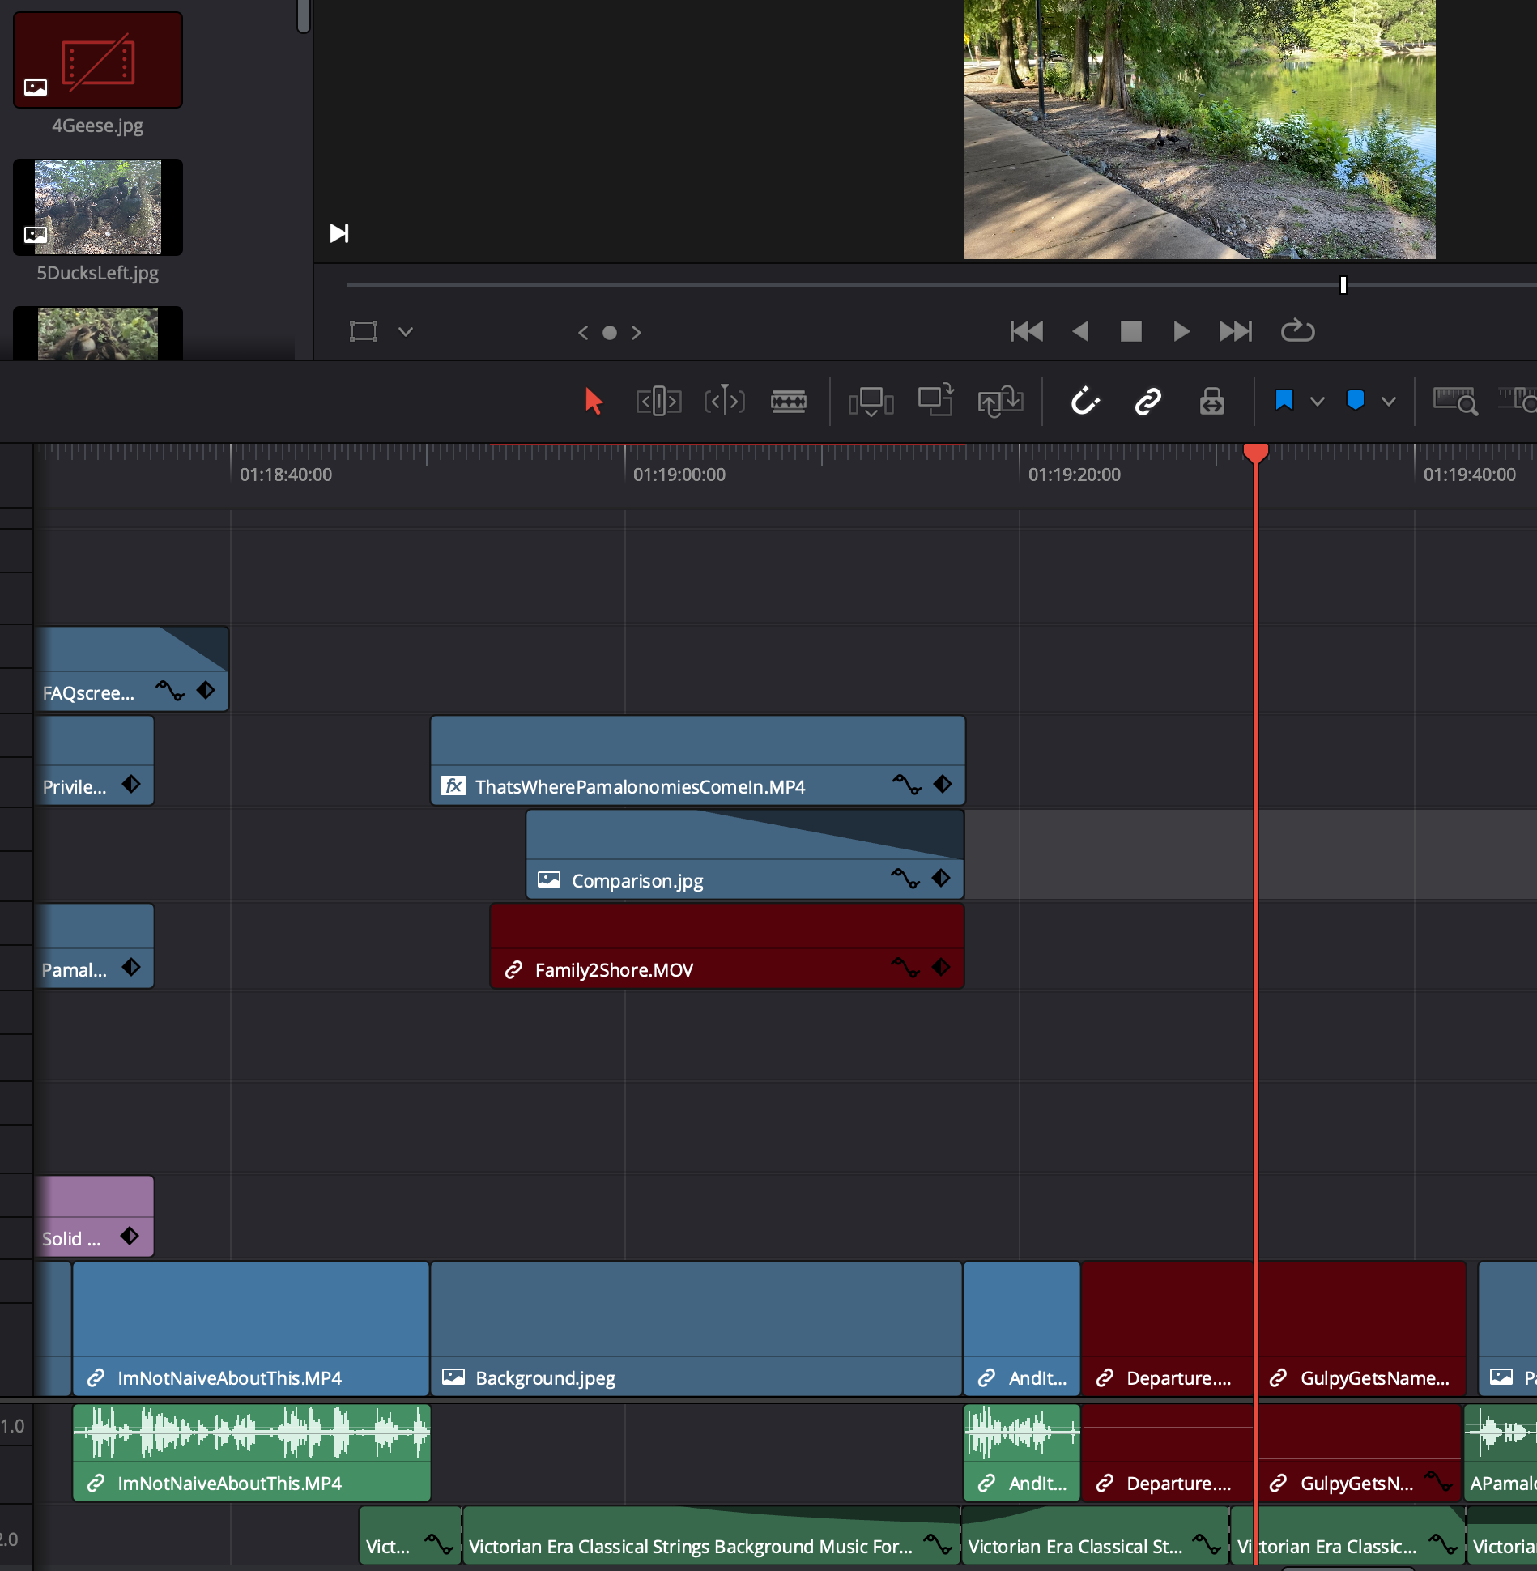
Task: Select the Blade Edit Mode tool
Action: point(788,401)
